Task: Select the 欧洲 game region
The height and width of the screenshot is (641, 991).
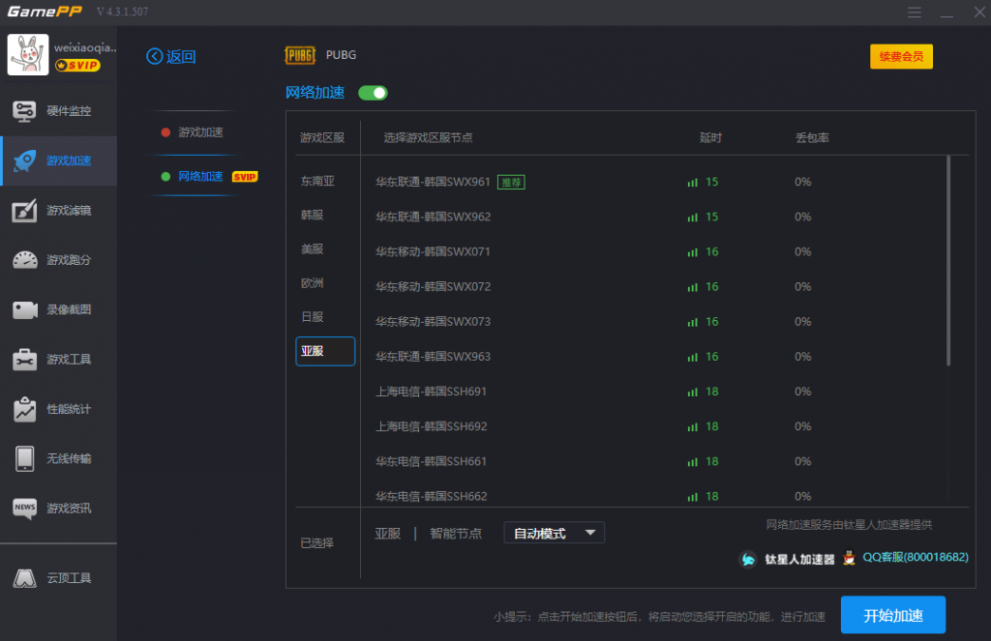Action: [x=313, y=283]
